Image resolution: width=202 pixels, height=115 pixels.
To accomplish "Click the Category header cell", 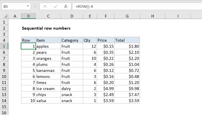I will coord(72,40).
